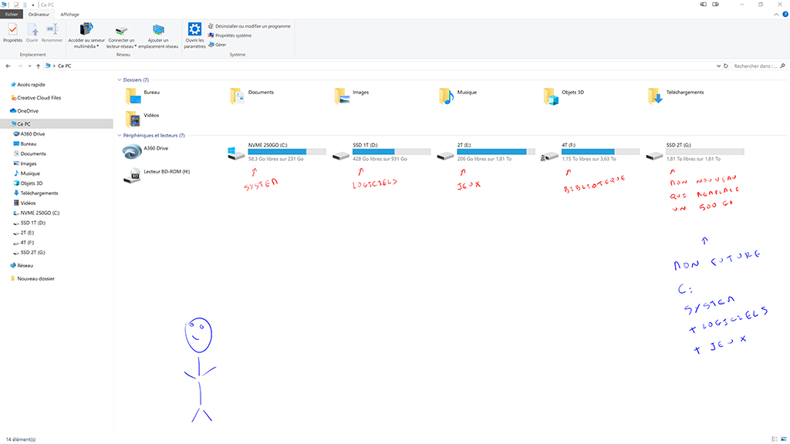The image size is (790, 444).
Task: Click the refresh button beside address bar
Action: point(725,66)
